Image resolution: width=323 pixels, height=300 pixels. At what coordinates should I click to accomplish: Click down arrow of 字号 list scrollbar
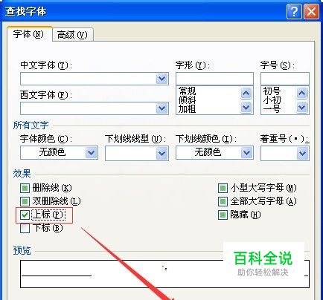point(302,108)
